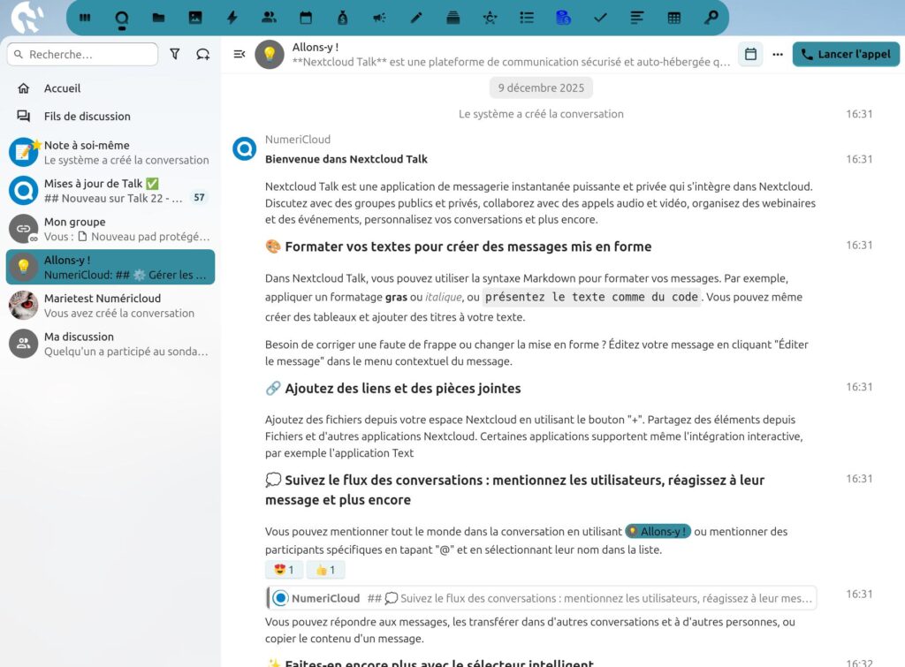The height and width of the screenshot is (667, 905).
Task: Open the Marietest Numéricloud conversation
Action: click(x=110, y=305)
